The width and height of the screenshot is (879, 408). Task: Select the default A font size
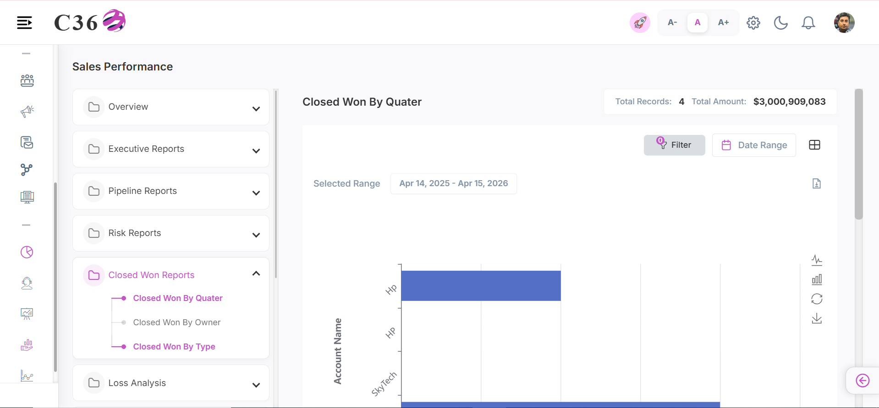click(x=698, y=22)
